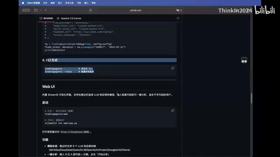Click the "功能" heading

tap(45, 140)
